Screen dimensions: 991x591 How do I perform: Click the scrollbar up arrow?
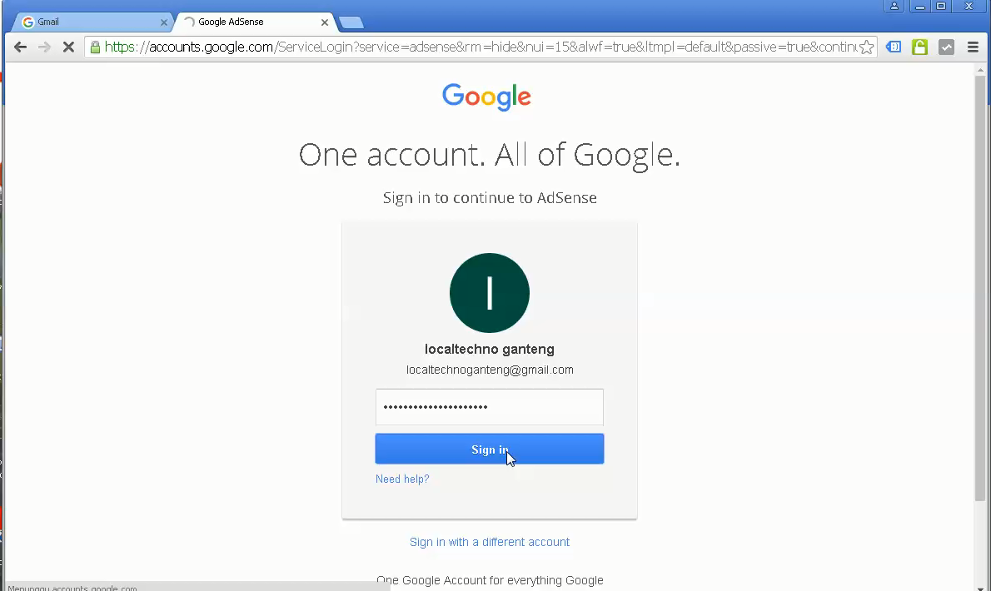980,69
